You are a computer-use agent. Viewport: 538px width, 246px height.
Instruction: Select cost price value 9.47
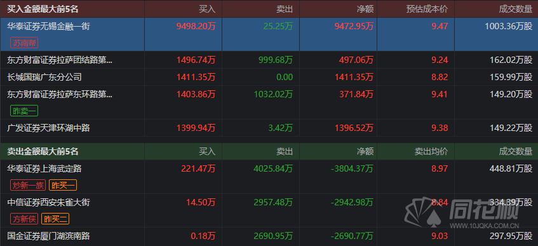440,27
